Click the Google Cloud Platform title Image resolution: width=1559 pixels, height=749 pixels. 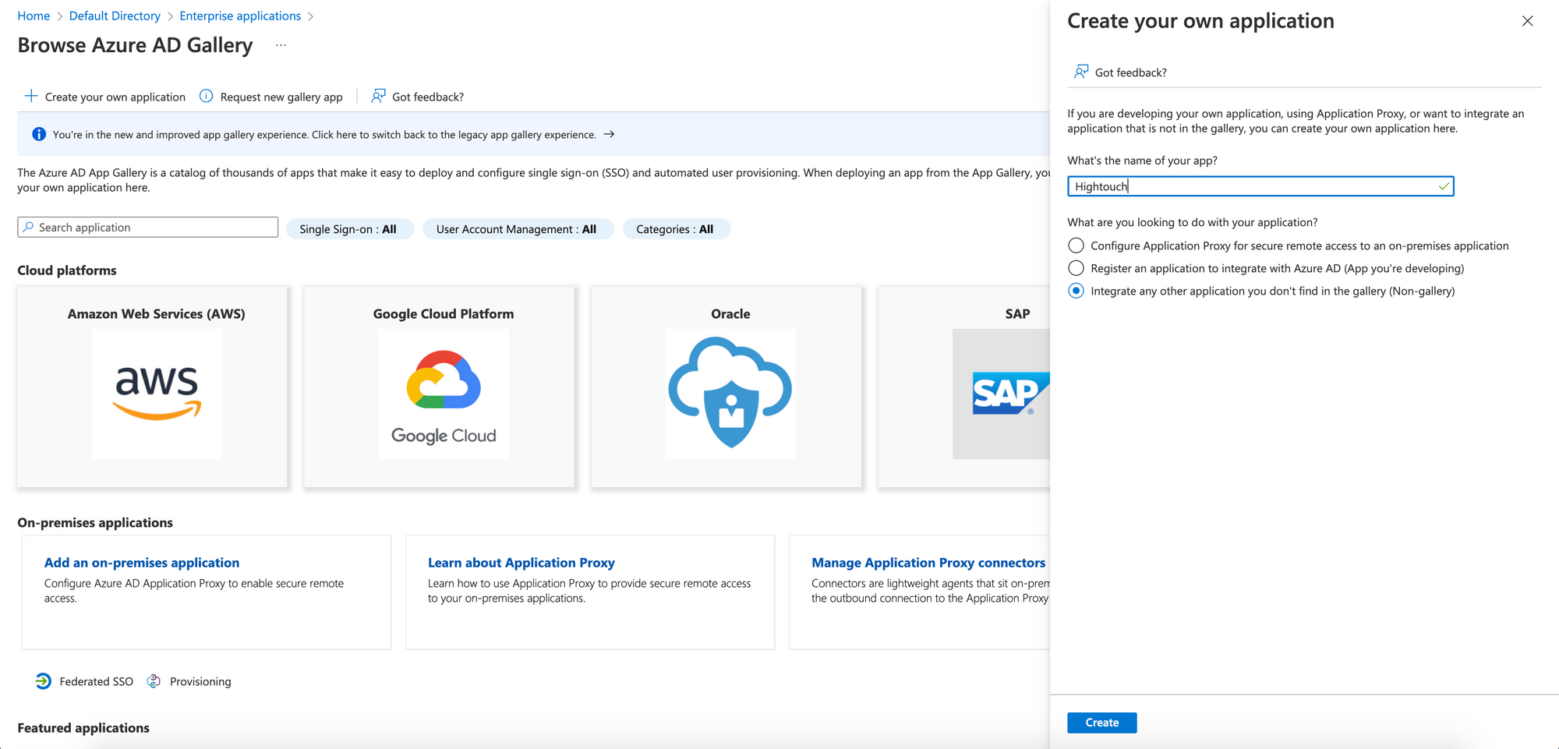click(444, 314)
